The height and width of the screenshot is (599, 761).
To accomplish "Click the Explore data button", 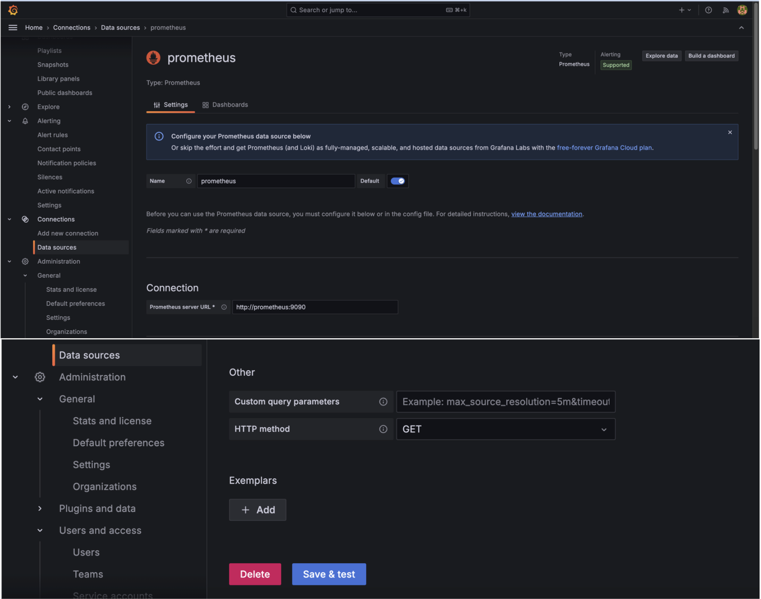I will point(662,56).
